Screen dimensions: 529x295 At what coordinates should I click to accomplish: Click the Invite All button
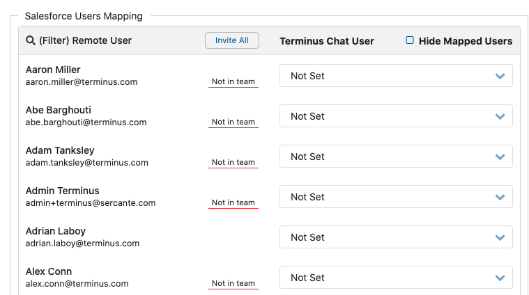click(x=232, y=40)
